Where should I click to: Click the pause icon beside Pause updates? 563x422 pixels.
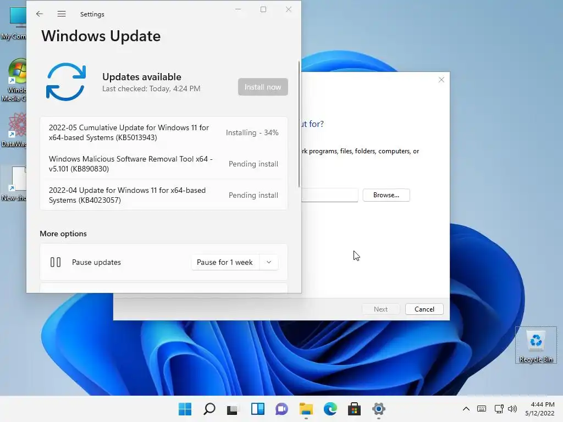point(56,262)
